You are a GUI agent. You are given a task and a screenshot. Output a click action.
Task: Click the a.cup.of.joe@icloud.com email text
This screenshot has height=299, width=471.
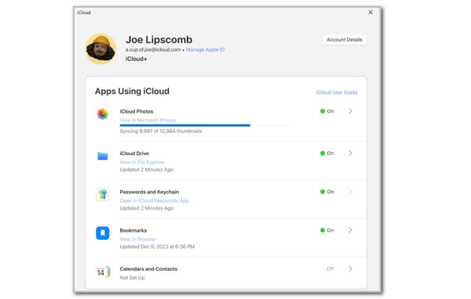point(153,49)
